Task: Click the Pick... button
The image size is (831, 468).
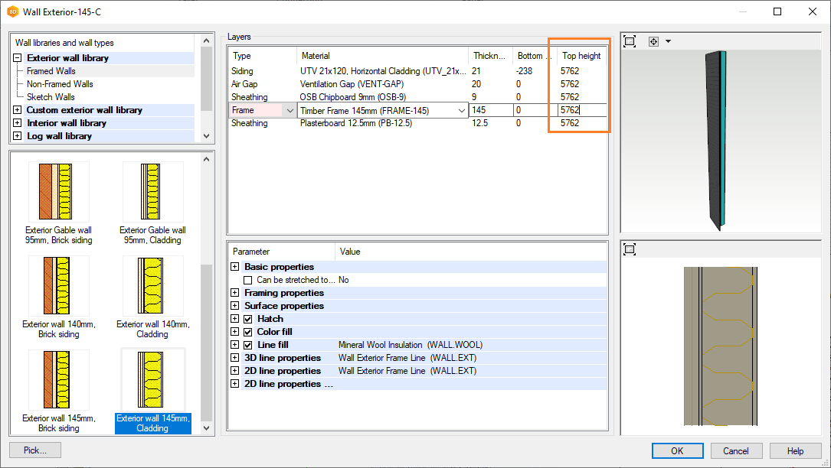Action: tap(35, 450)
